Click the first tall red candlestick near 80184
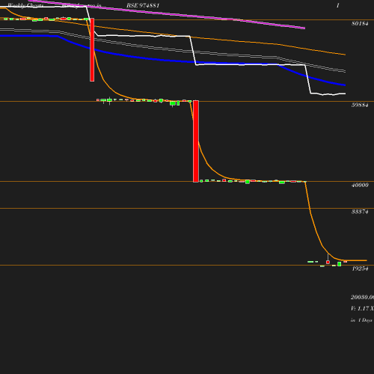 pyautogui.click(x=92, y=49)
